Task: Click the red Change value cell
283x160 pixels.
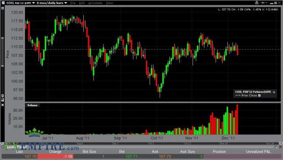Action: (55, 156)
